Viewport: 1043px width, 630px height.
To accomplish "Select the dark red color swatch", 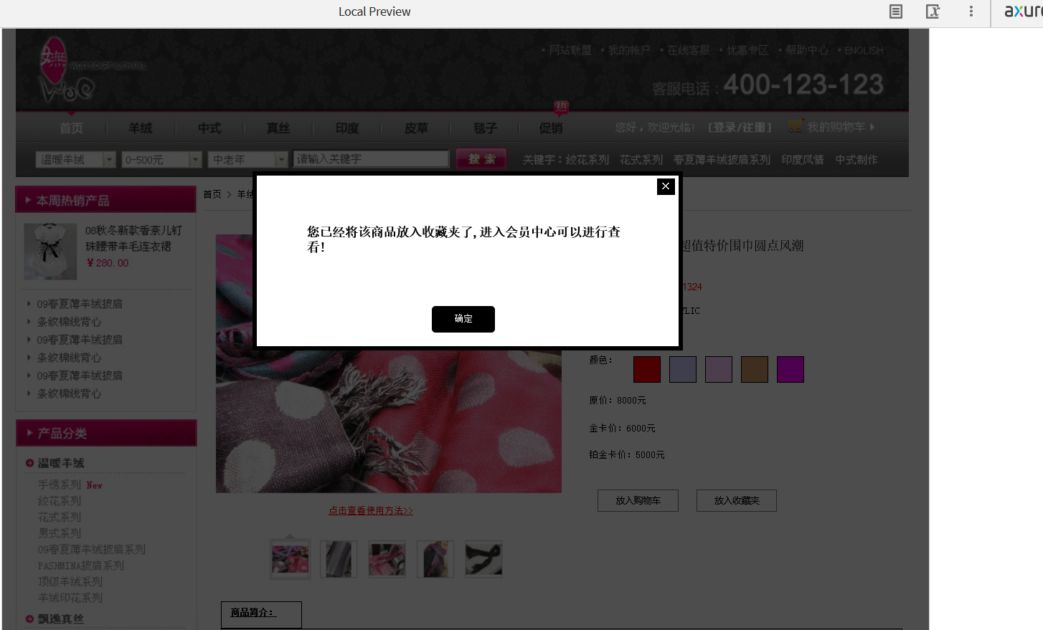I will tap(647, 369).
